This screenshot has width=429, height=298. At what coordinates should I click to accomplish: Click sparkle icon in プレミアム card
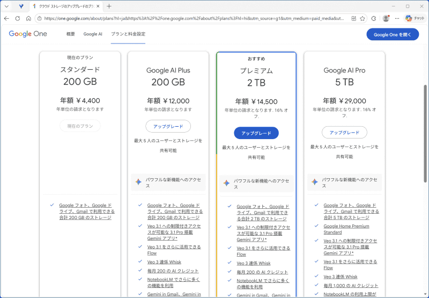[226, 183]
